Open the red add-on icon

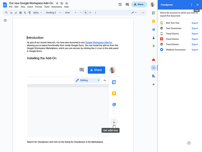coord(153,60)
